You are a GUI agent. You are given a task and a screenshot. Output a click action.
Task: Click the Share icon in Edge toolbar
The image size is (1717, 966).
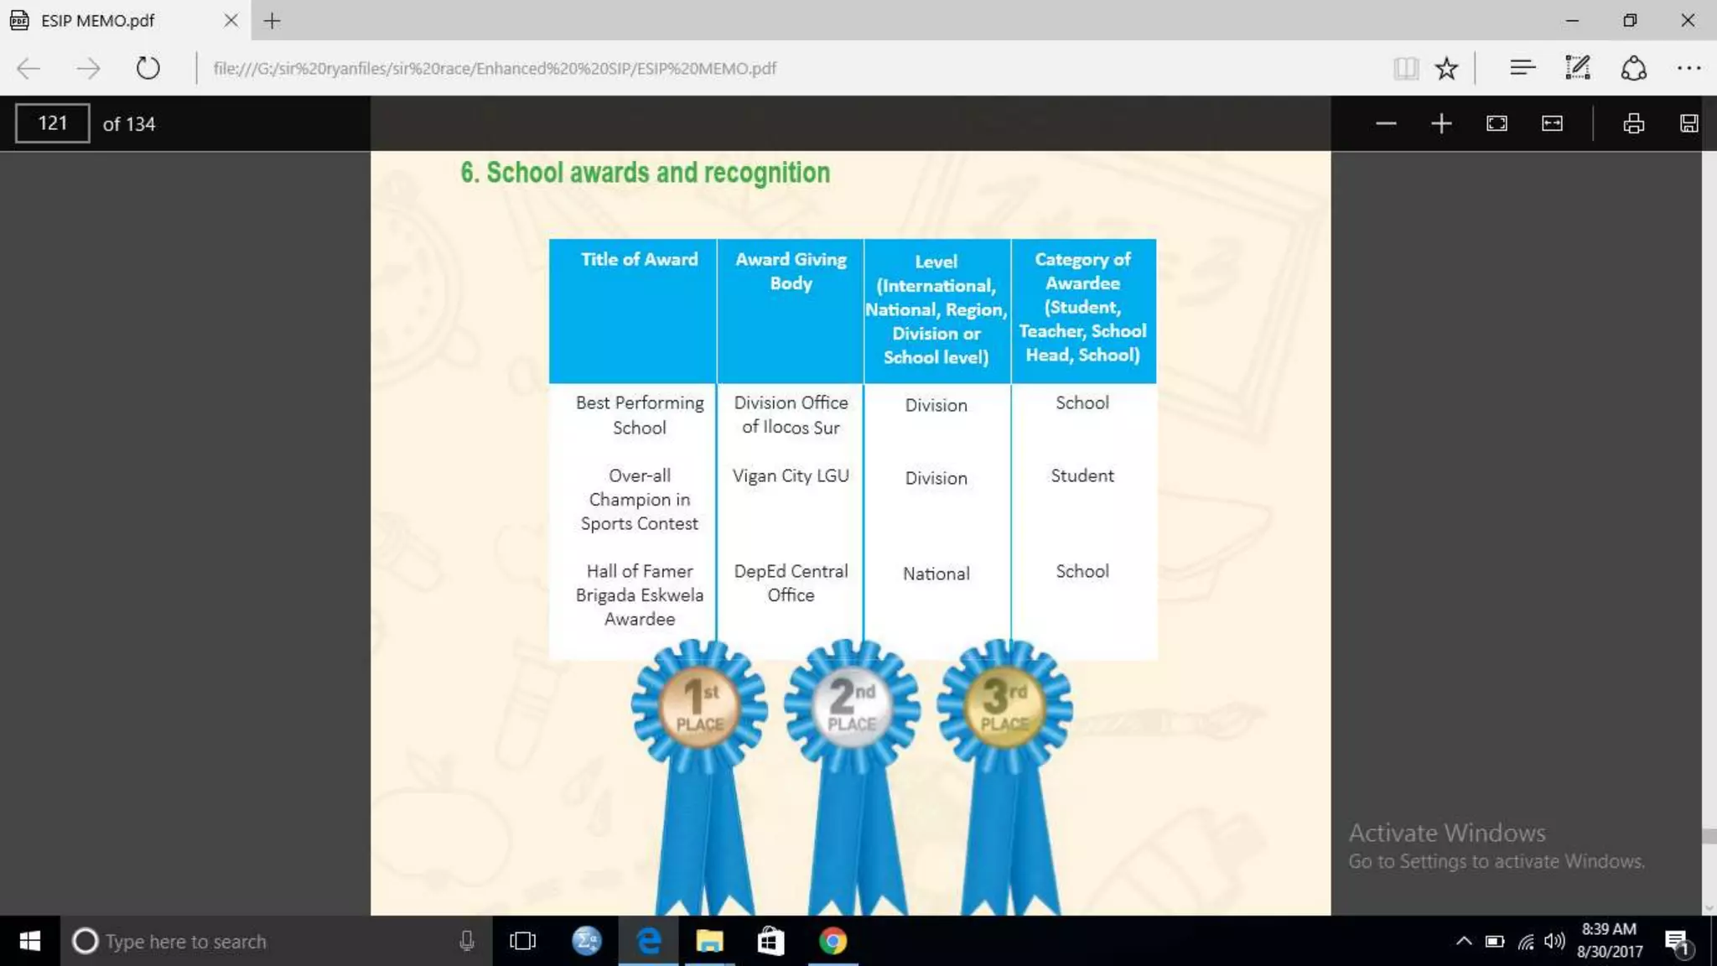click(1633, 68)
